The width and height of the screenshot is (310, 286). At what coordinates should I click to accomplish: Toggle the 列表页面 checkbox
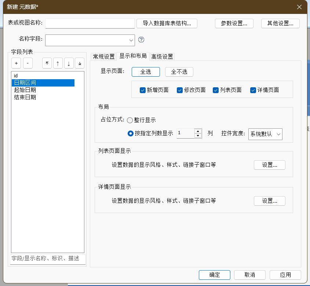(216, 90)
